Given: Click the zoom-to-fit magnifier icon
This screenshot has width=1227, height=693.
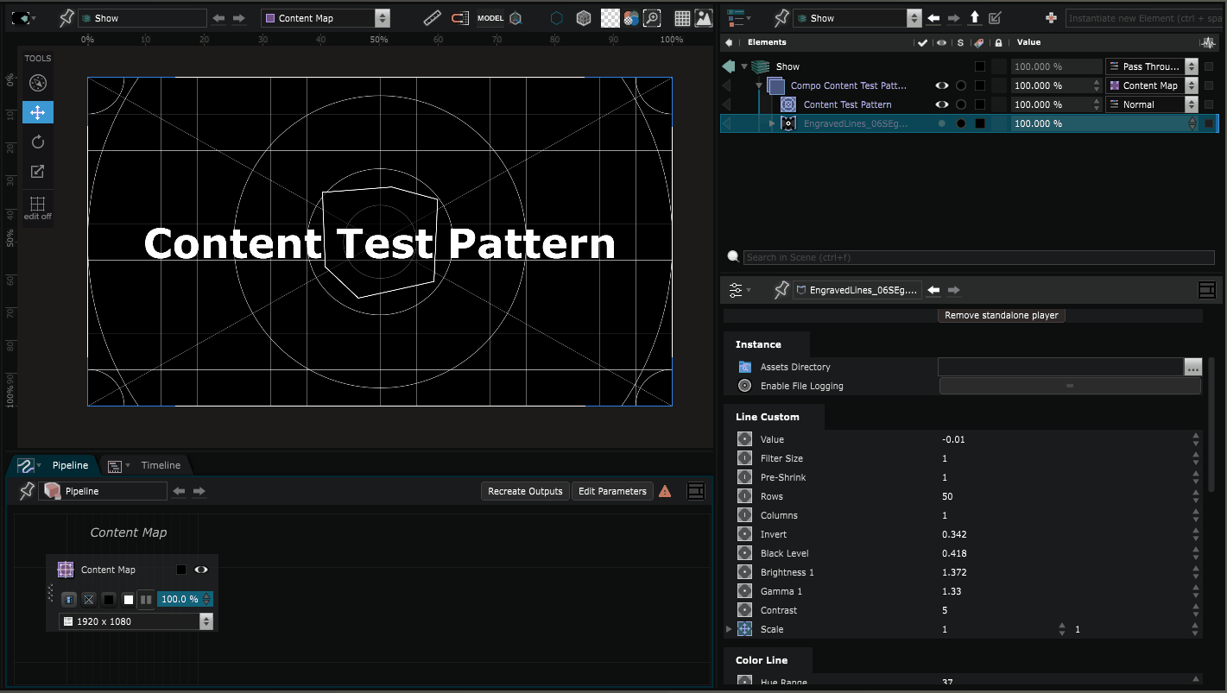Looking at the screenshot, I should coord(653,18).
